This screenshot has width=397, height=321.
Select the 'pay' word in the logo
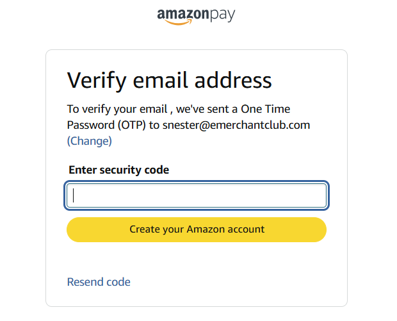click(x=222, y=15)
